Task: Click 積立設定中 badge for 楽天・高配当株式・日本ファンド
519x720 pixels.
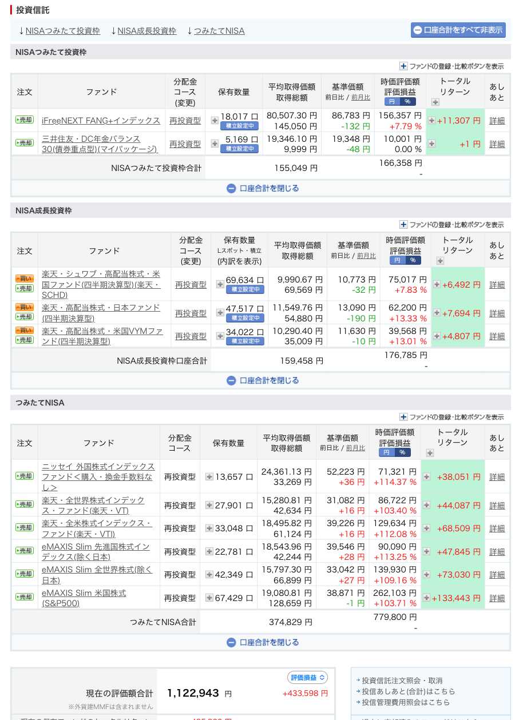Action: pyautogui.click(x=245, y=318)
